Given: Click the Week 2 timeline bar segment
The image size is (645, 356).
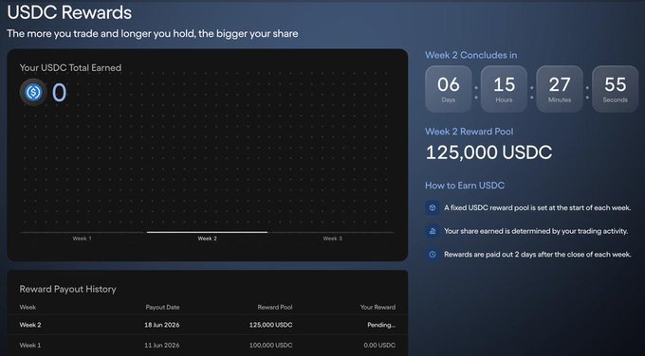Looking at the screenshot, I should [x=208, y=232].
